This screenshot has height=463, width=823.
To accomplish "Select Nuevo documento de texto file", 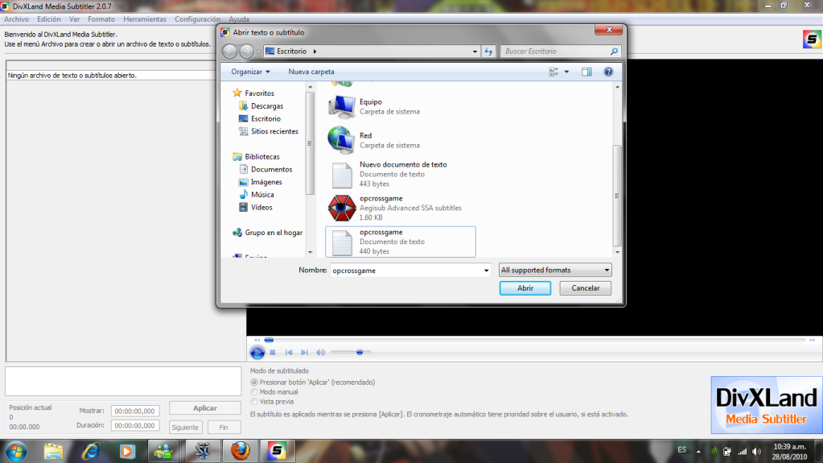I will pos(401,174).
